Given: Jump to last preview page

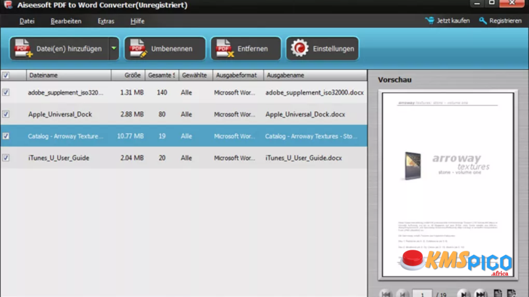Looking at the screenshot, I should pos(480,294).
